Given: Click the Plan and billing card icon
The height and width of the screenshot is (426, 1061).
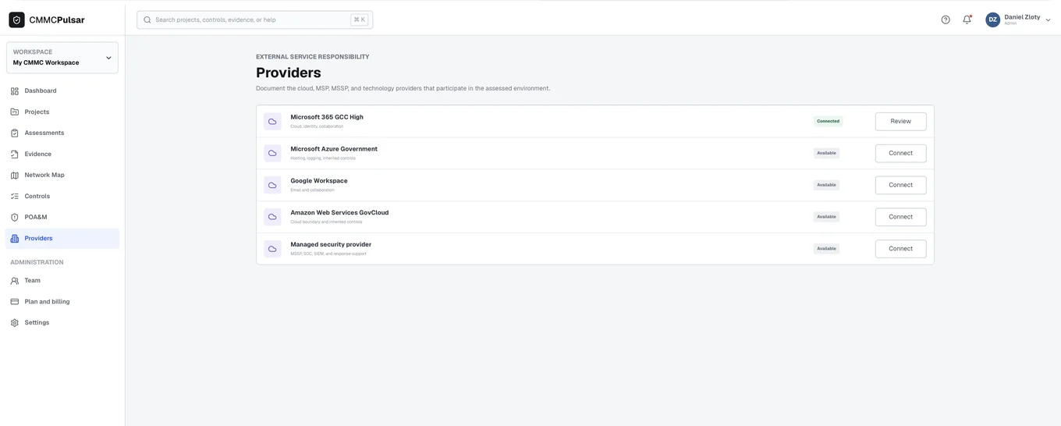Looking at the screenshot, I should (15, 302).
